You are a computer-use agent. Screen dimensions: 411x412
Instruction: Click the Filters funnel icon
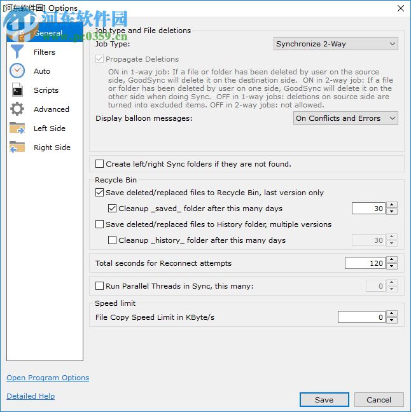coord(17,52)
